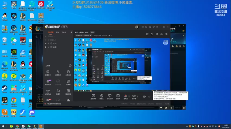
Task: Select the 文本 1 source row
Action: coord(58,44)
